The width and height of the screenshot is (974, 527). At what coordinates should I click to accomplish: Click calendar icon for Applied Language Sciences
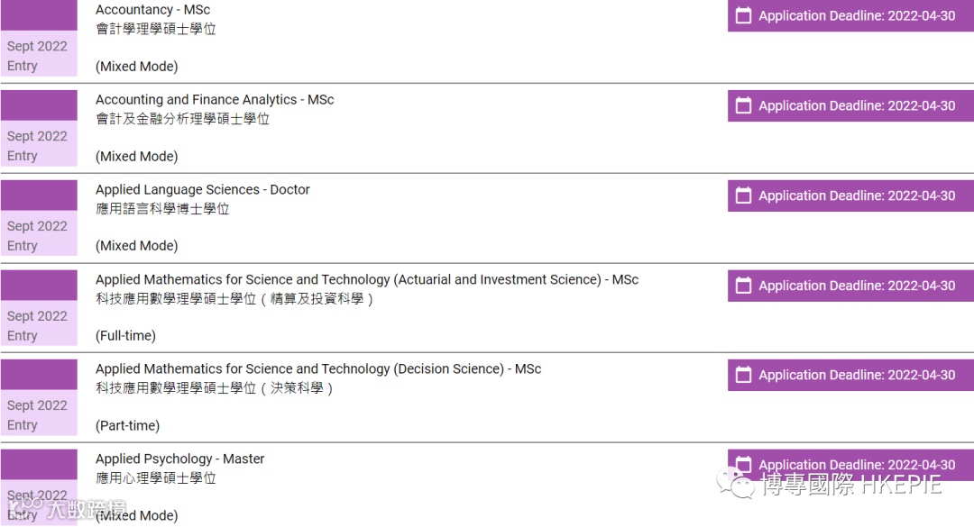[x=743, y=195]
